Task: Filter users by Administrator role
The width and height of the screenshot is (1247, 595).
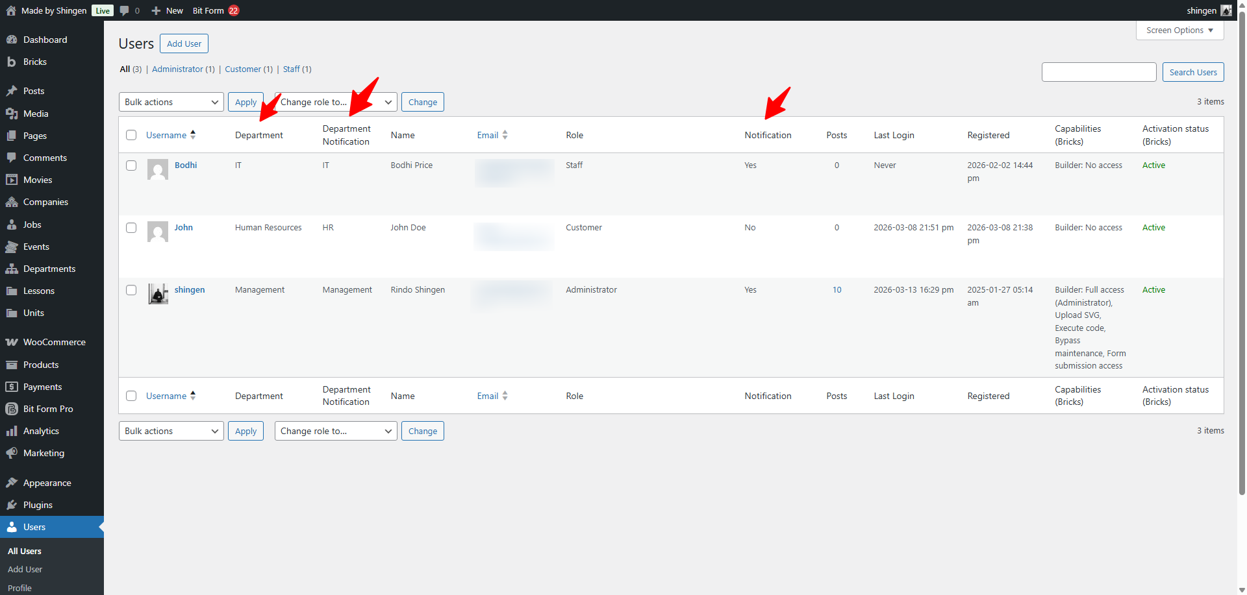Action: click(x=177, y=69)
